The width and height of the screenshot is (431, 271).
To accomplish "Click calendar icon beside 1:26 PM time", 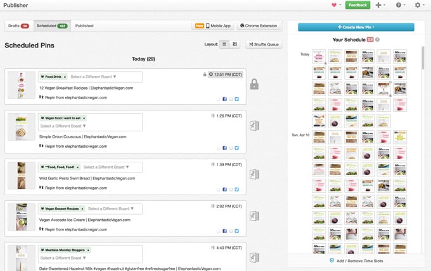I will coord(212,116).
